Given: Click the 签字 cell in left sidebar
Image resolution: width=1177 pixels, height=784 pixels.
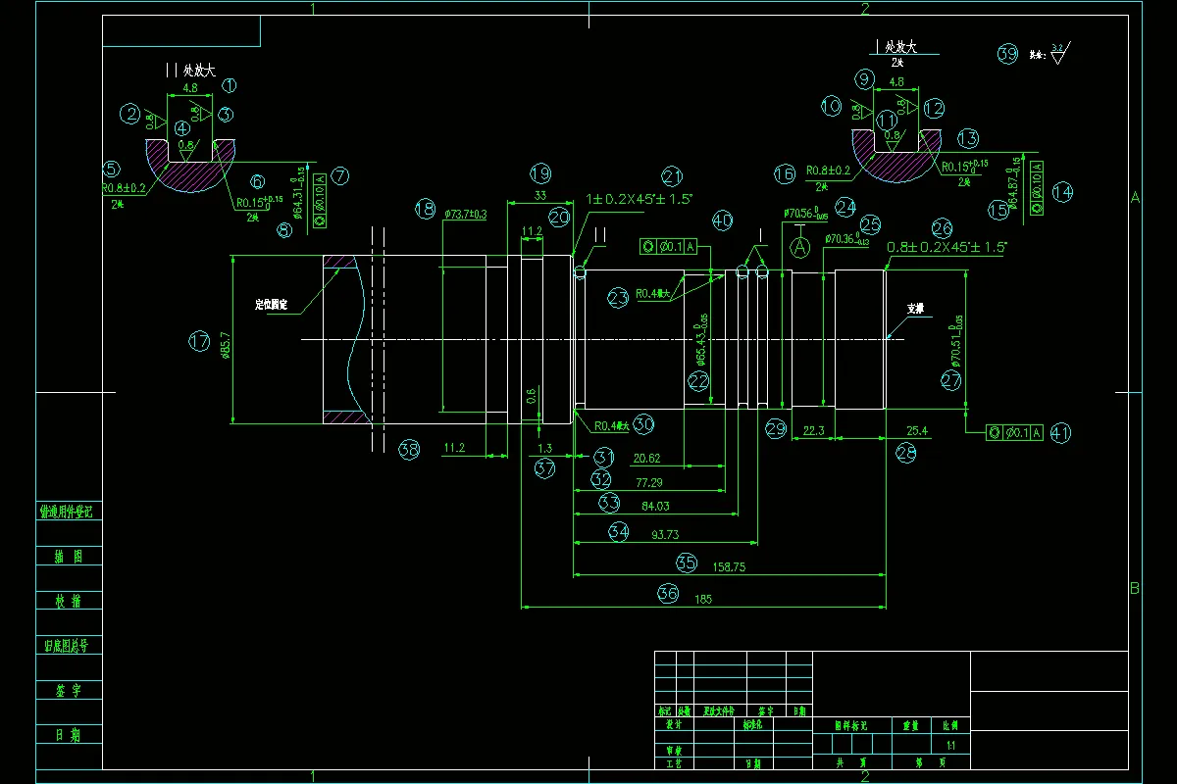Looking at the screenshot, I should click(66, 691).
